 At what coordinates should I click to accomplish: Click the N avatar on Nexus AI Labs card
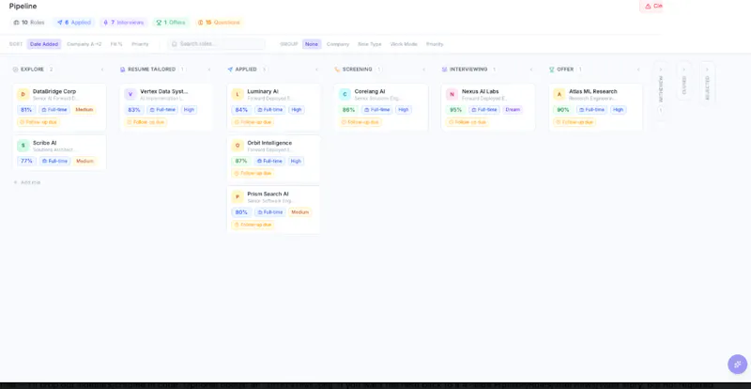(452, 95)
